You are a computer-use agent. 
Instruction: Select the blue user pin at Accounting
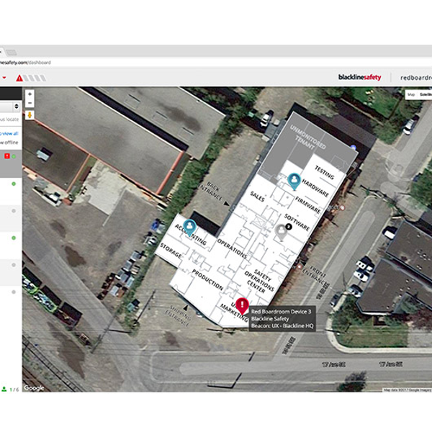click(x=189, y=228)
